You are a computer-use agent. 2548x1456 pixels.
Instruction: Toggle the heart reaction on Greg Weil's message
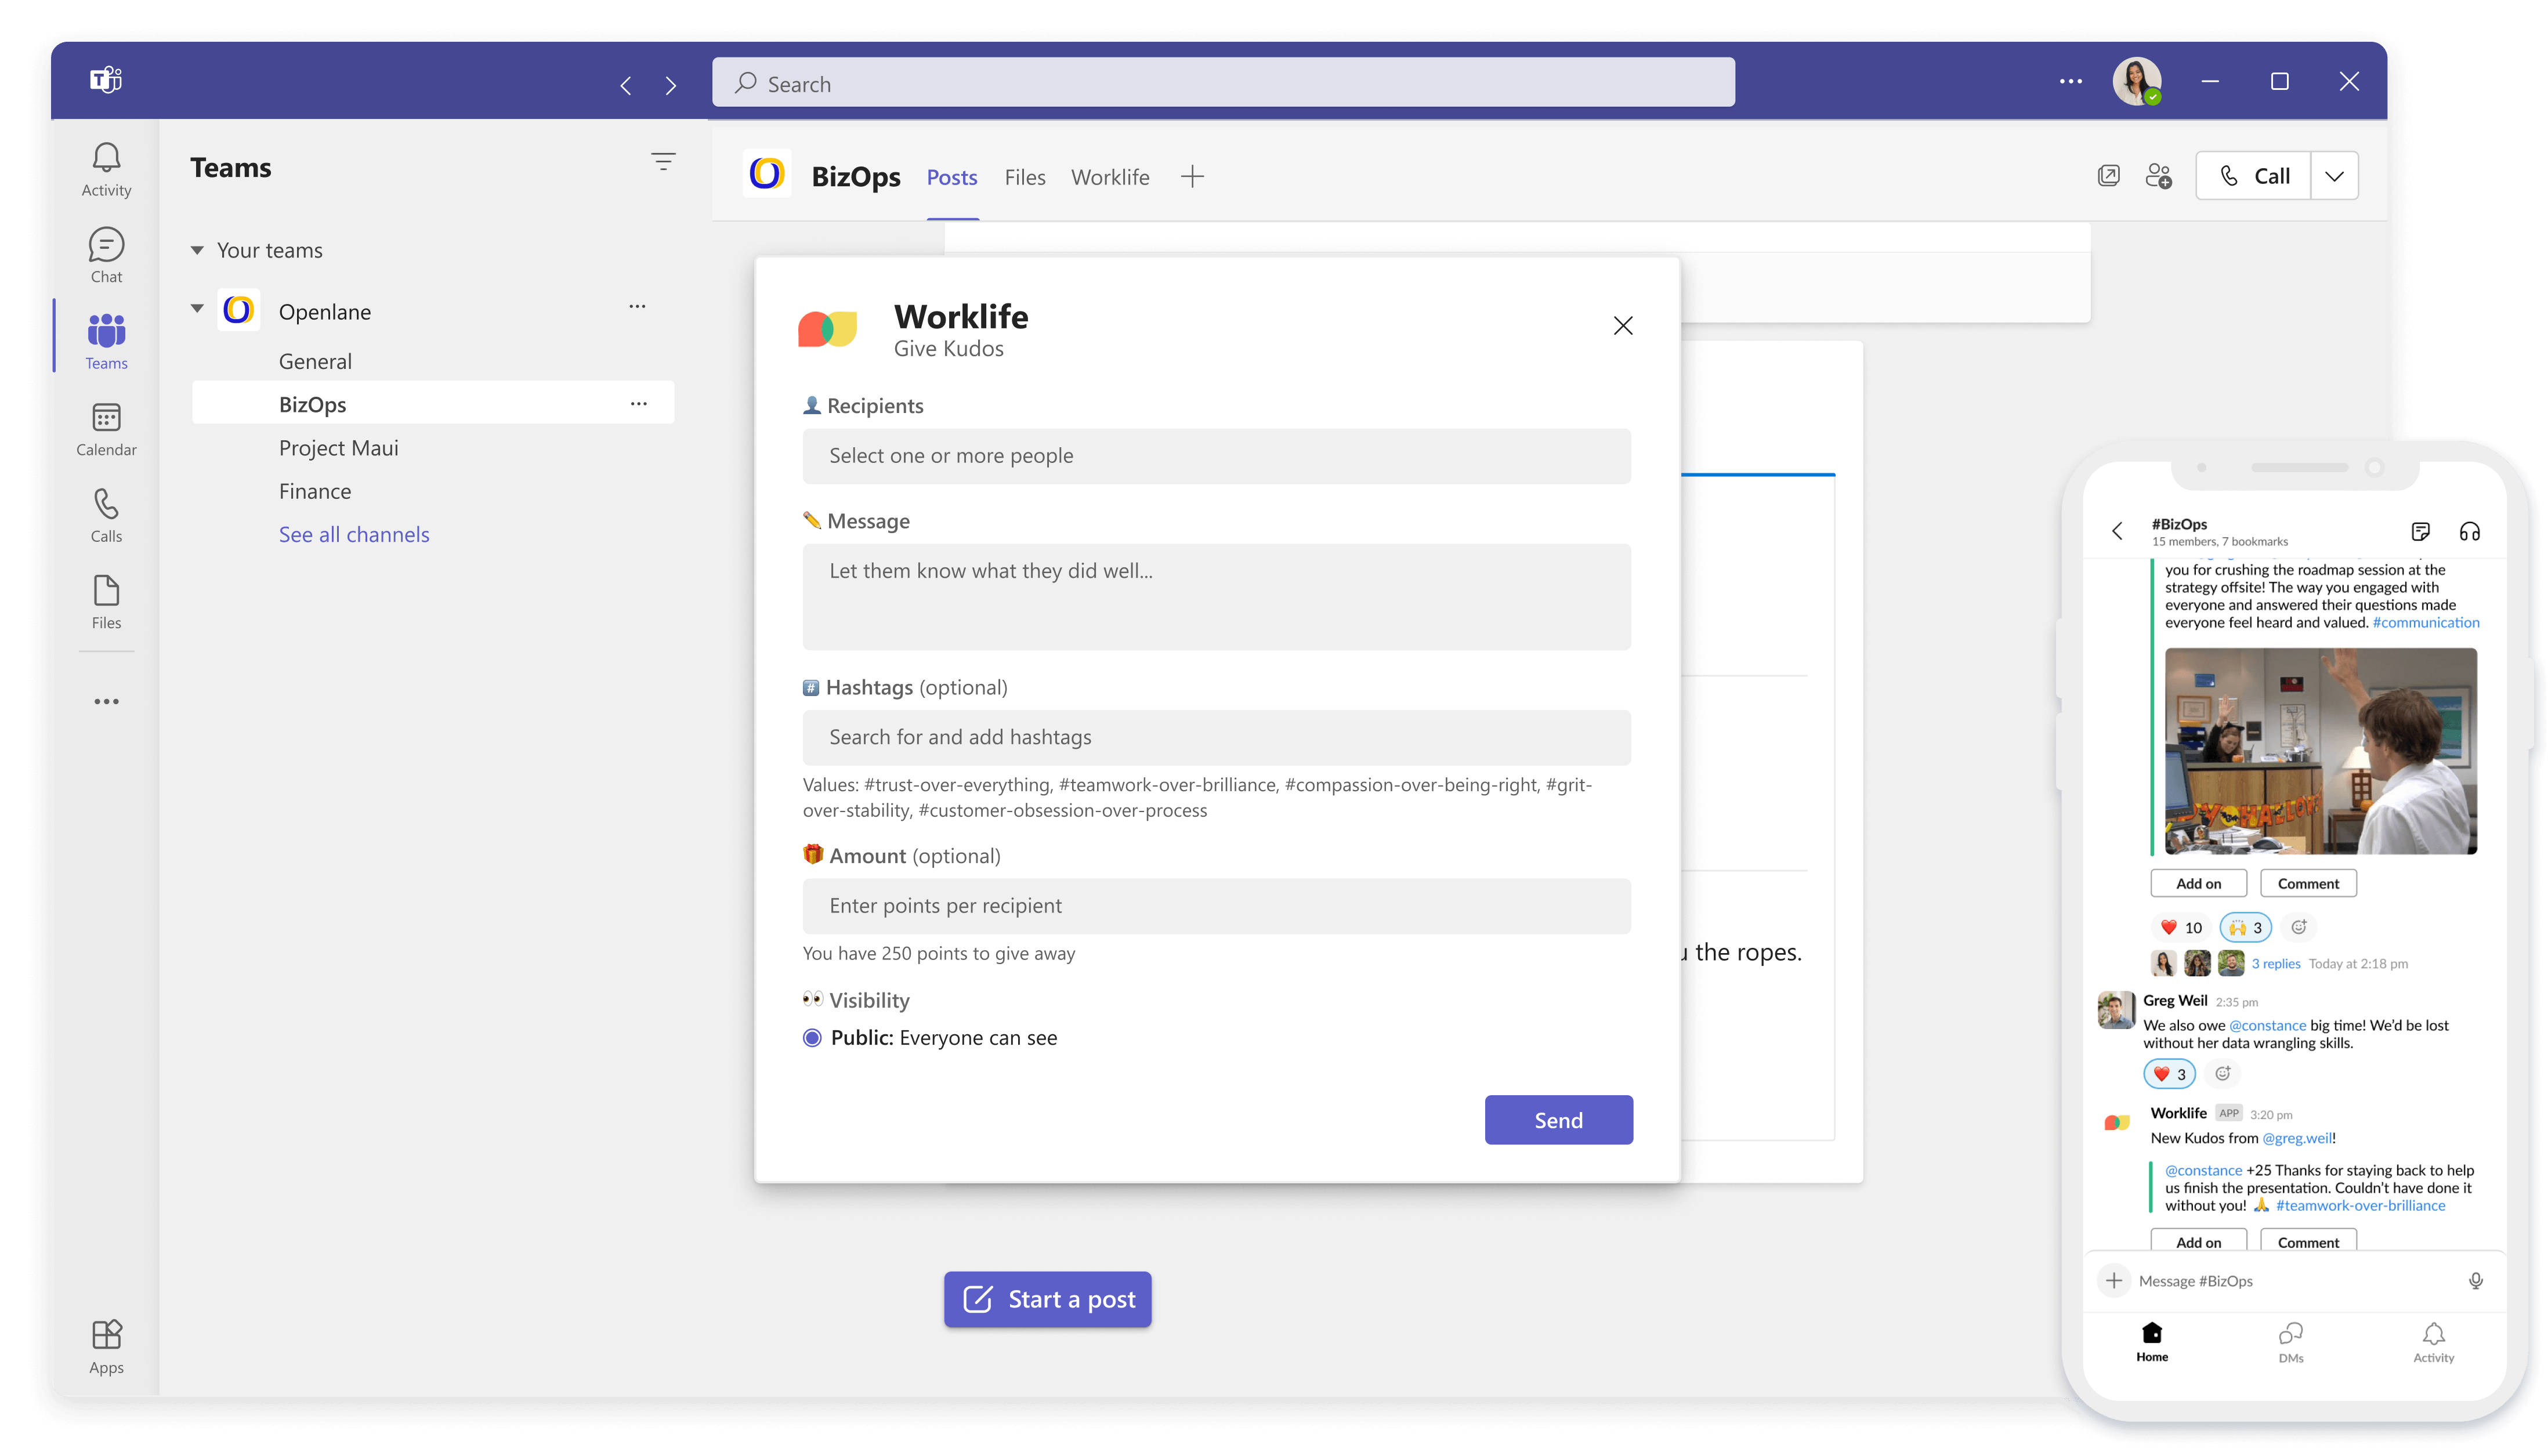(2168, 1073)
